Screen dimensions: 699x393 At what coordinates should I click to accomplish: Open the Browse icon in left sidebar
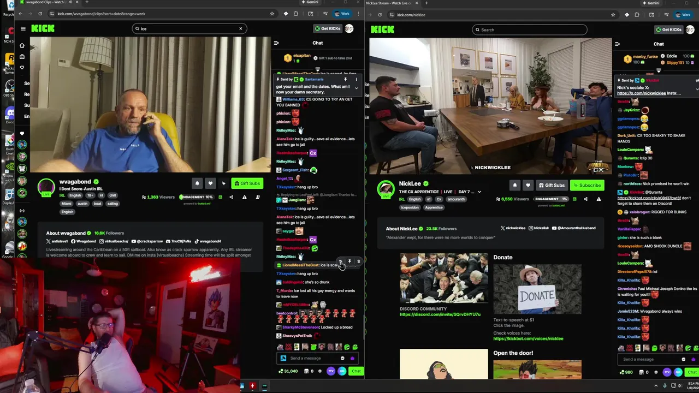coord(22,57)
